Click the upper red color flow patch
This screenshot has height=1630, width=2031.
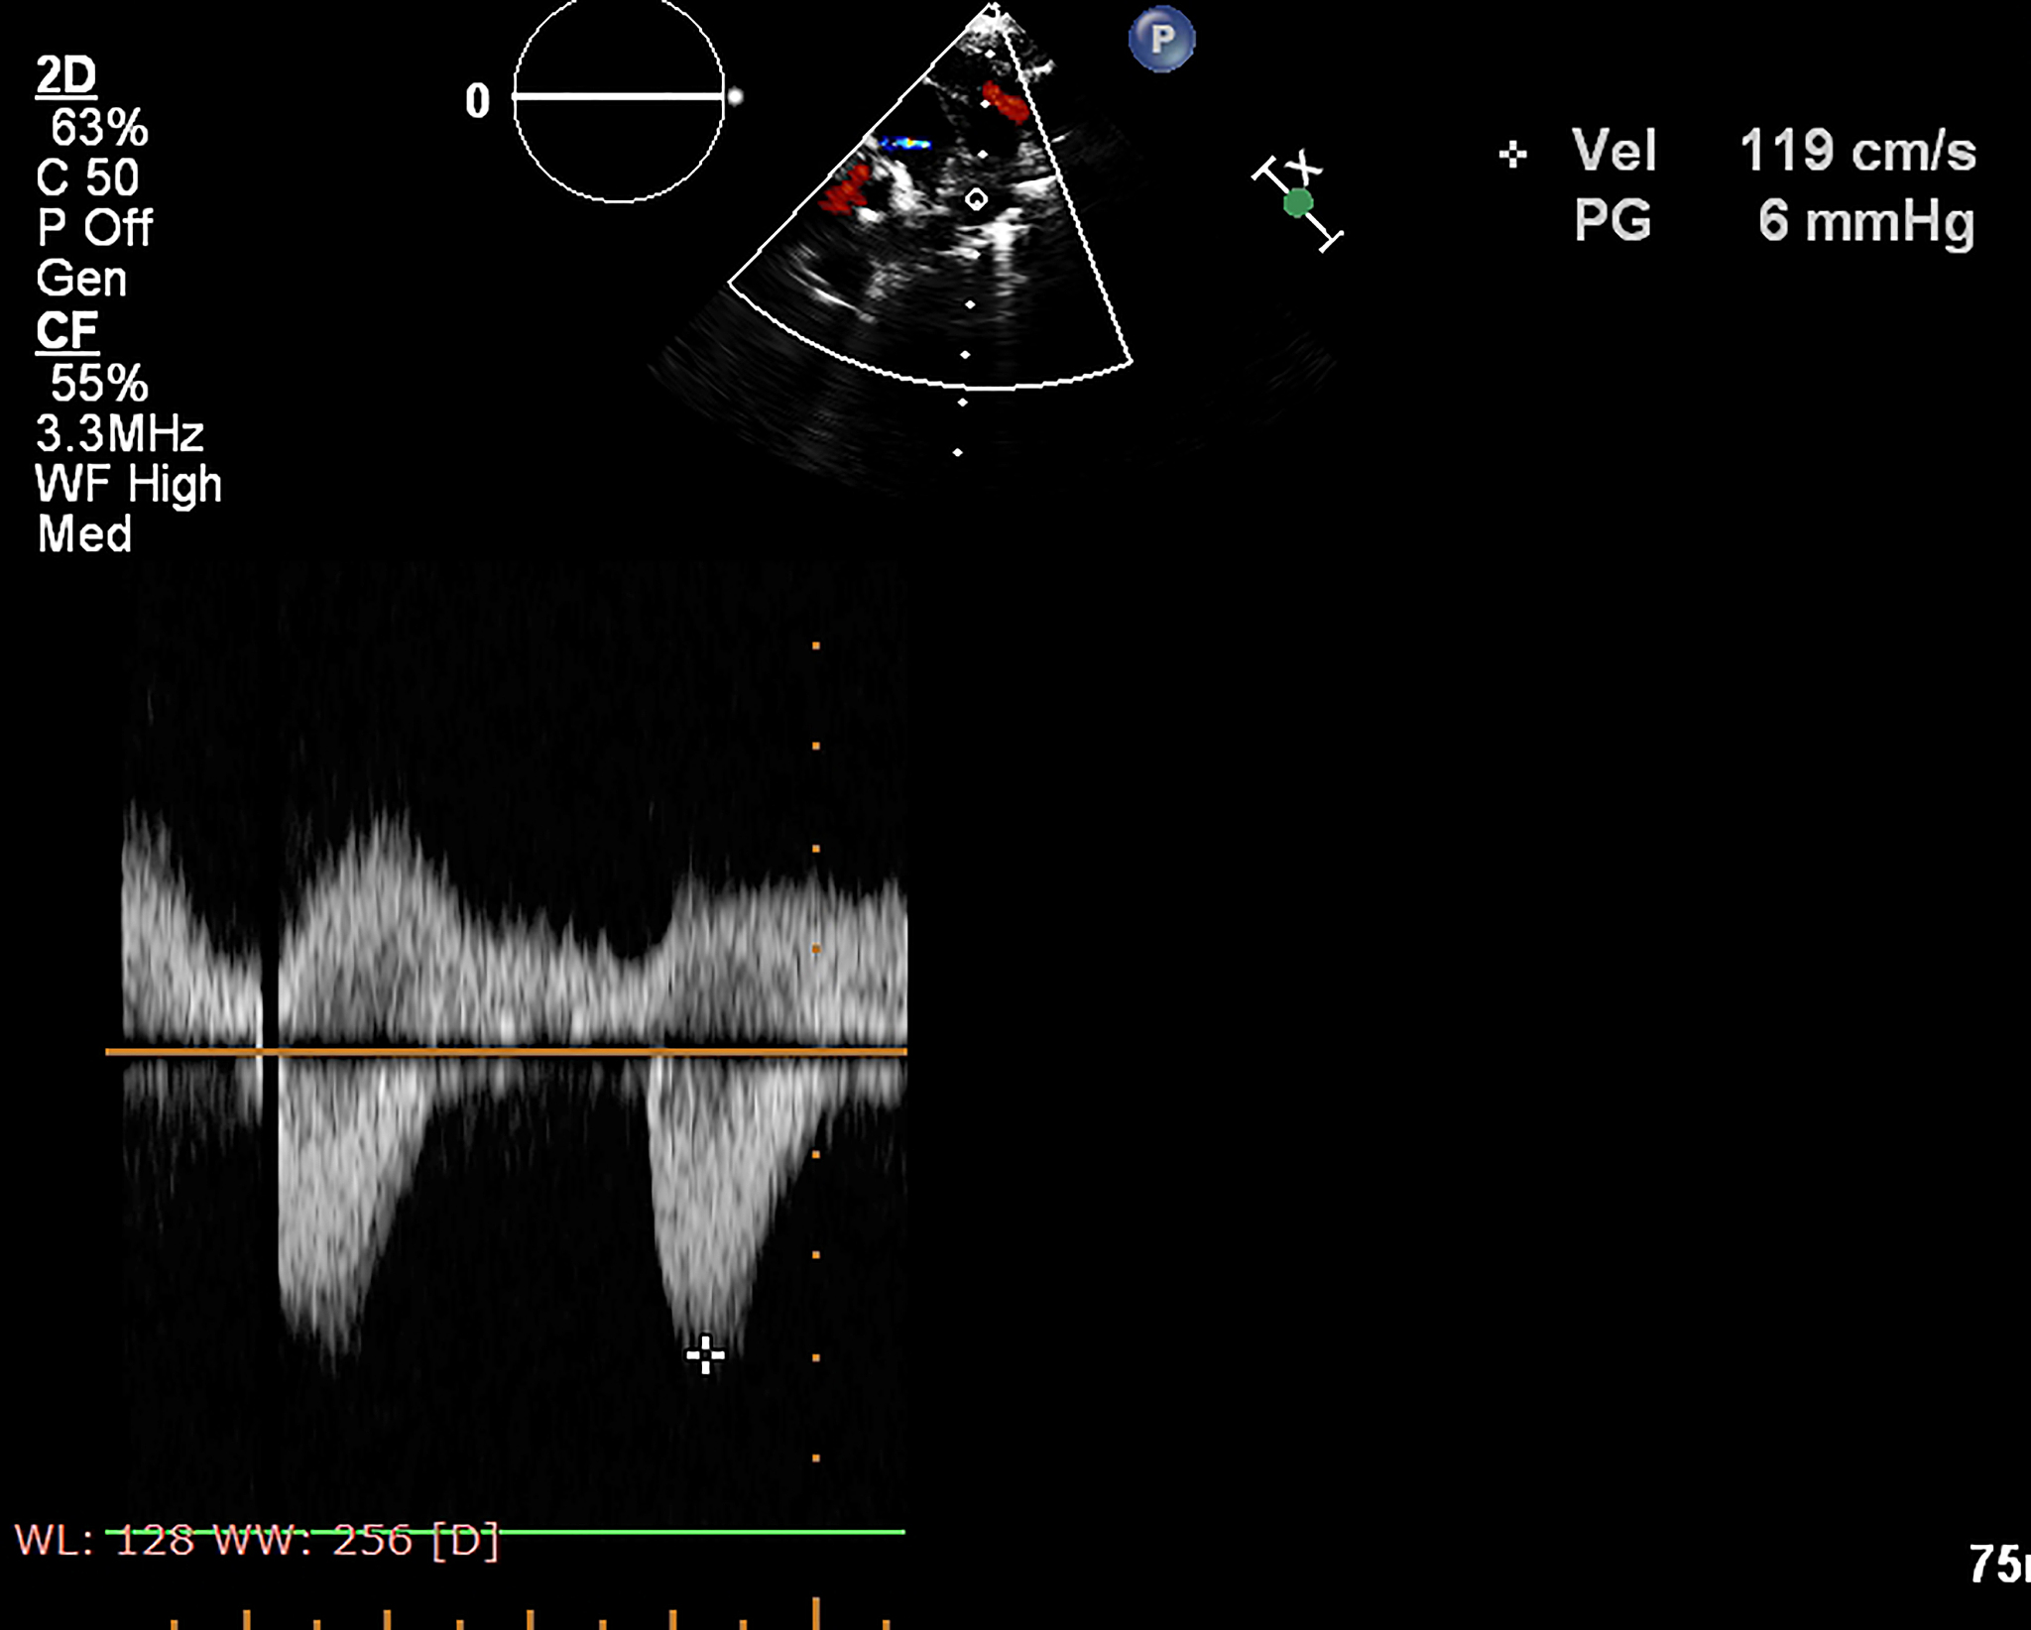[1005, 103]
